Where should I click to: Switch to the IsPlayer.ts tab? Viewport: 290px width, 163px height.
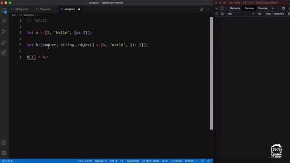[x=19, y=9]
